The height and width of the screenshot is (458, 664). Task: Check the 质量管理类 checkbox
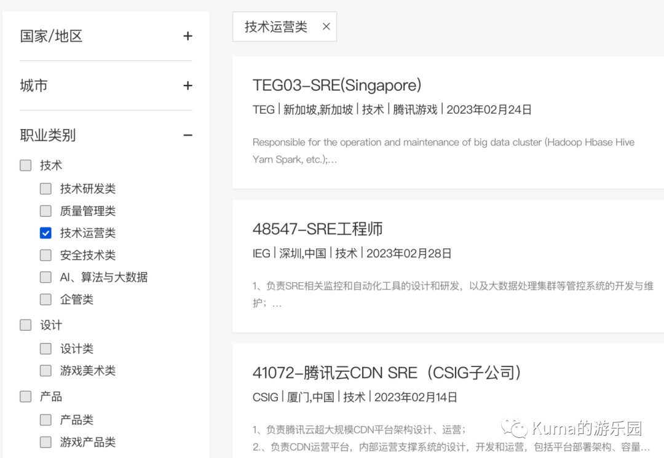pyautogui.click(x=45, y=211)
